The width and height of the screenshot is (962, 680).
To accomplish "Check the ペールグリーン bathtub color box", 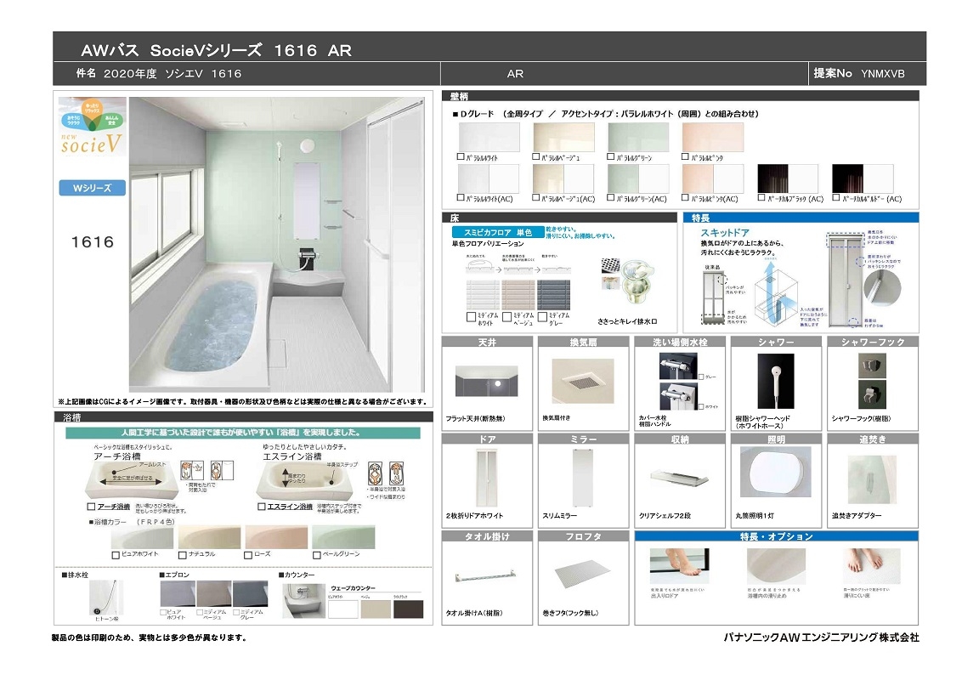I will pos(317,555).
